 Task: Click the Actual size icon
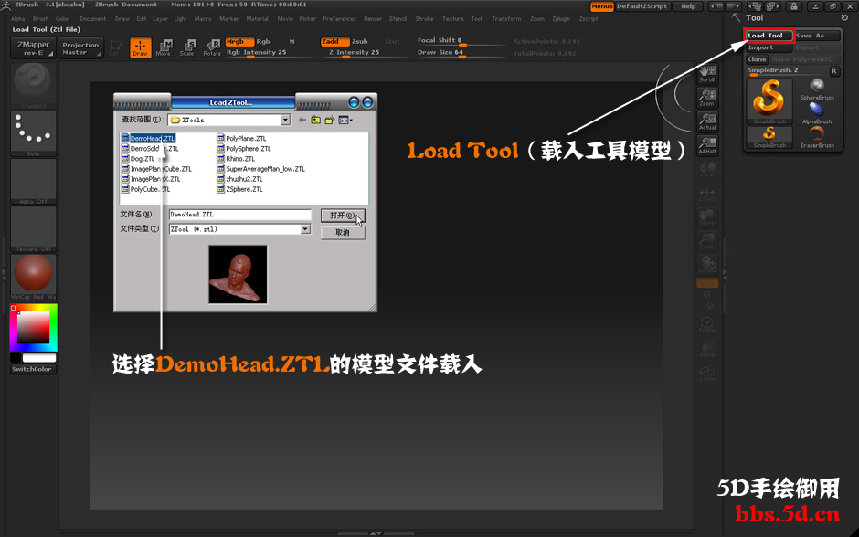[x=707, y=121]
